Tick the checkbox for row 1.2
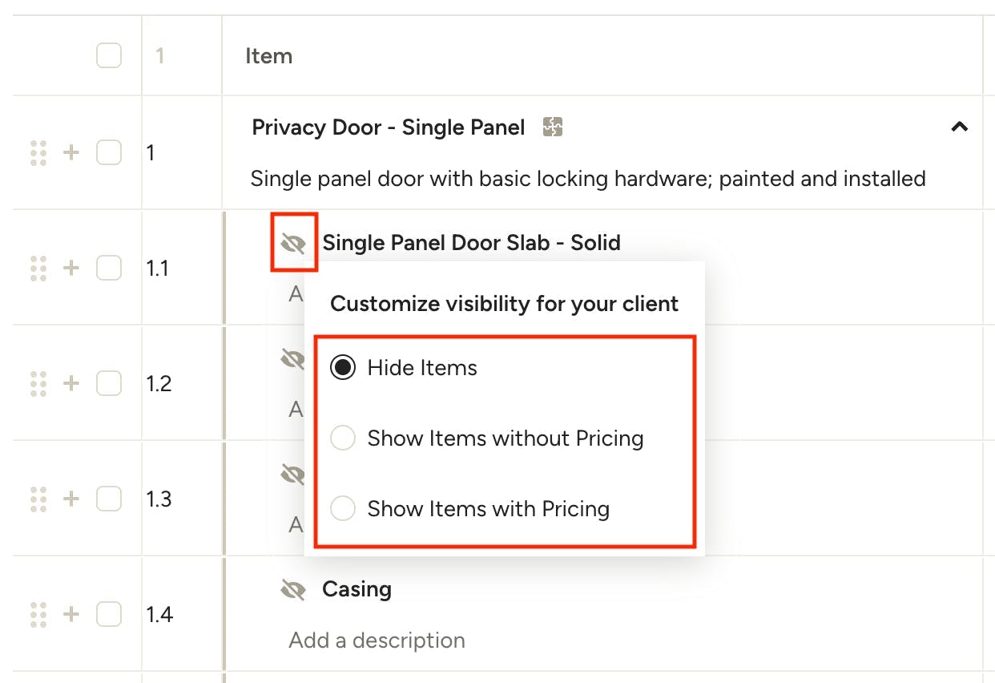Viewport: 995px width, 683px height. 109,383
